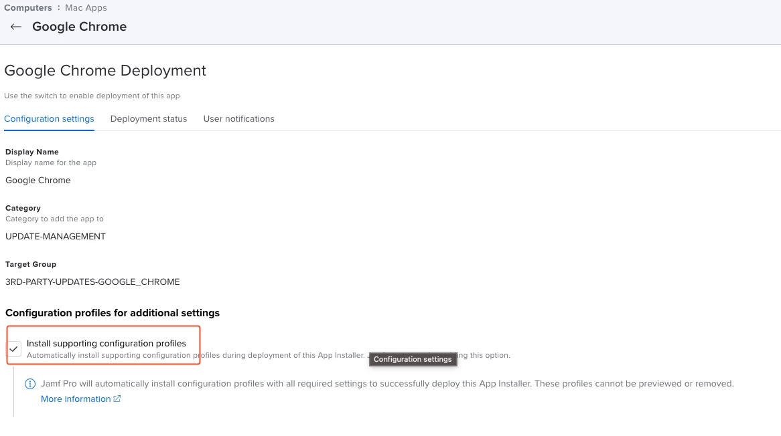
Task: Click 'Display name for the app' hint text
Action: tap(51, 162)
